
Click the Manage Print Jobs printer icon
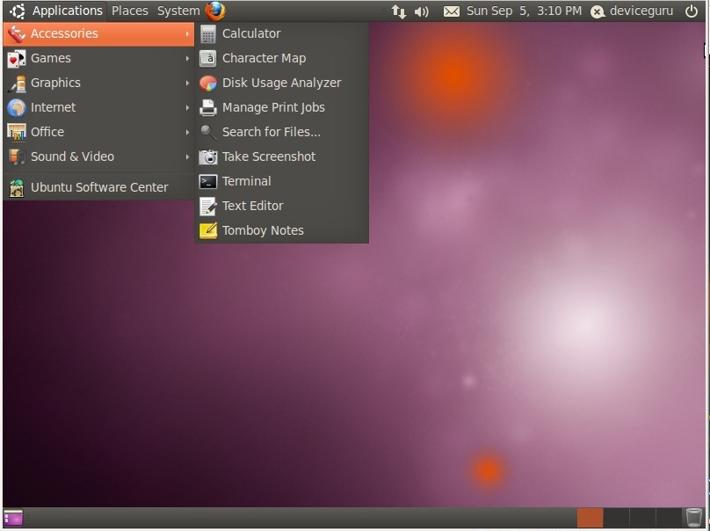coord(208,108)
